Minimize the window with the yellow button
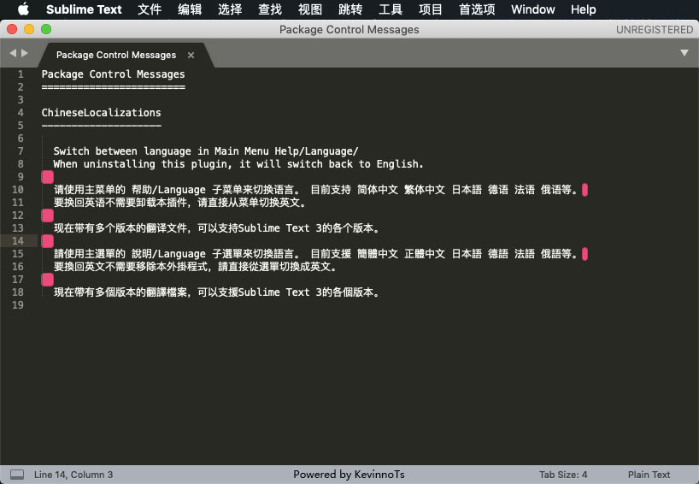This screenshot has width=699, height=484. (29, 29)
